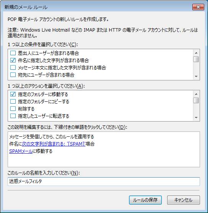Viewport: 208px width, 213px height.
Task: Click the actions list scrollbar thumb
Action: [x=196, y=101]
